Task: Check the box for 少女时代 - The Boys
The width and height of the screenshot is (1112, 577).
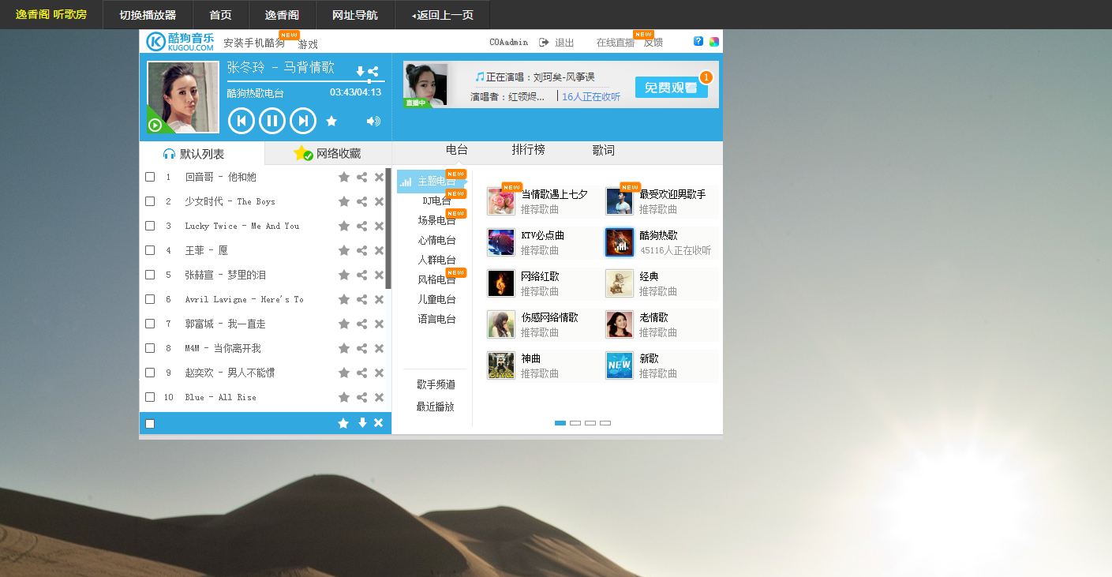Action: coord(150,201)
